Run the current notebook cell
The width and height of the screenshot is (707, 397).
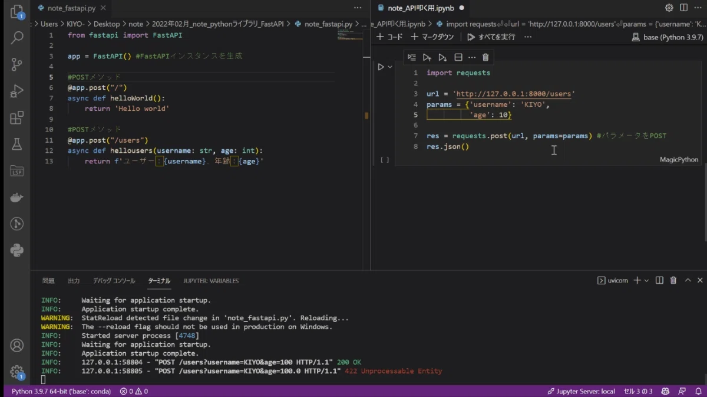pyautogui.click(x=381, y=67)
